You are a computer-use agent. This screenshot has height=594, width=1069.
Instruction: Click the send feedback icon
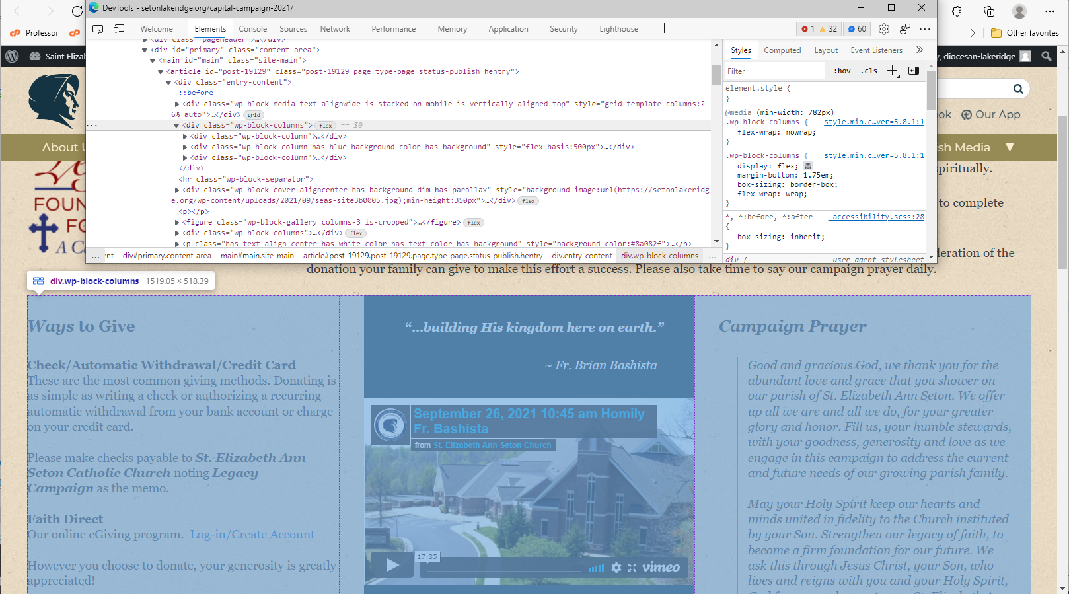tap(904, 29)
